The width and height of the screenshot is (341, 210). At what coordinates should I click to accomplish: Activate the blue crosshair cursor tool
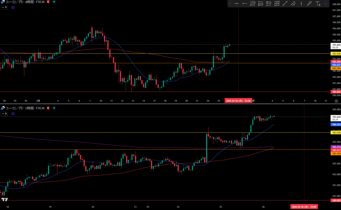coord(326,4)
